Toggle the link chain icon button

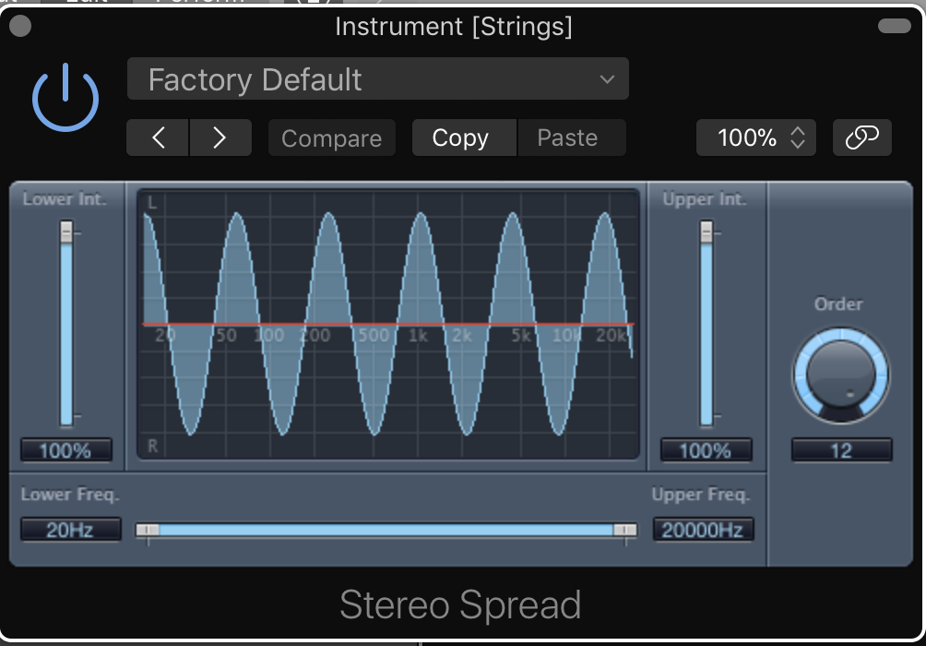[x=861, y=138]
